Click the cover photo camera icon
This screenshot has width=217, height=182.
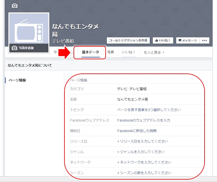(x=15, y=6)
